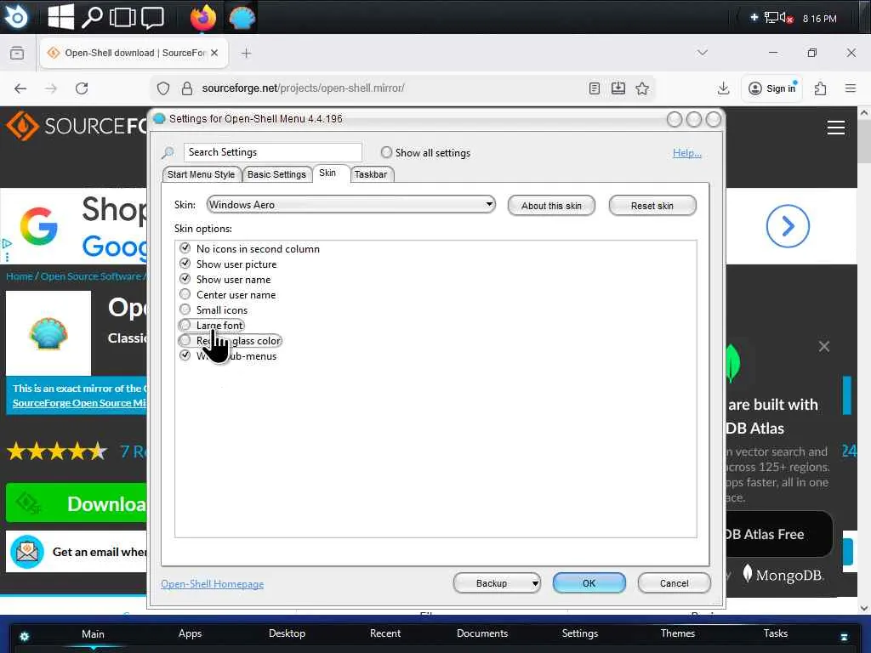871x653 pixels.
Task: Switch to Basic Settings tab
Action: coord(276,174)
